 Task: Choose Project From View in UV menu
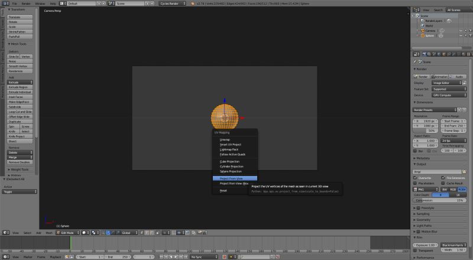(235, 178)
